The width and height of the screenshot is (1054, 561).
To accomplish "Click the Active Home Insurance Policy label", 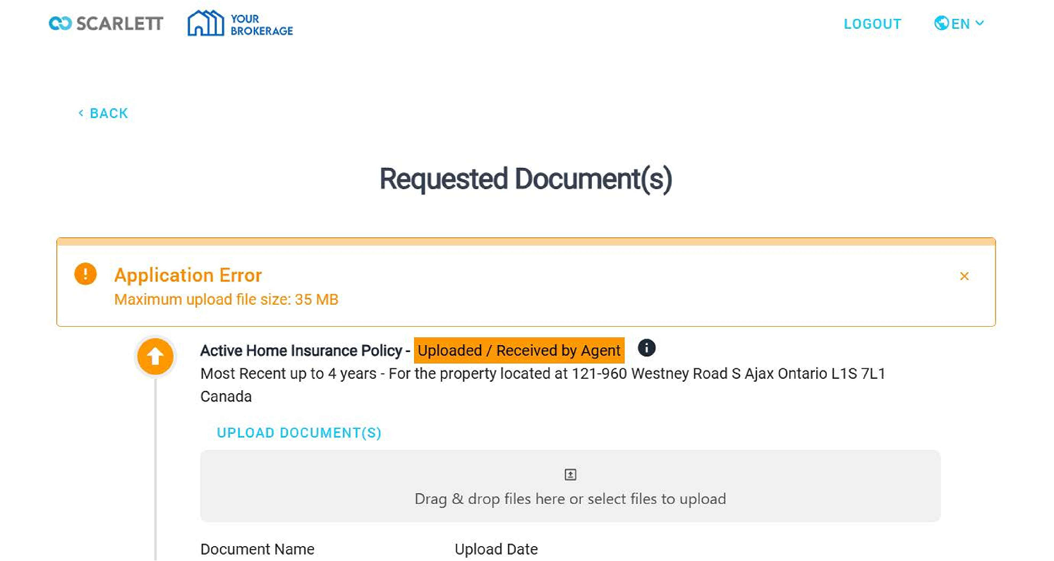I will (301, 351).
